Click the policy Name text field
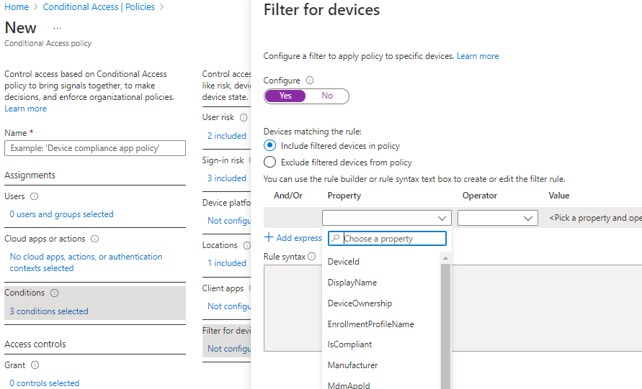This screenshot has width=642, height=389. [95, 148]
